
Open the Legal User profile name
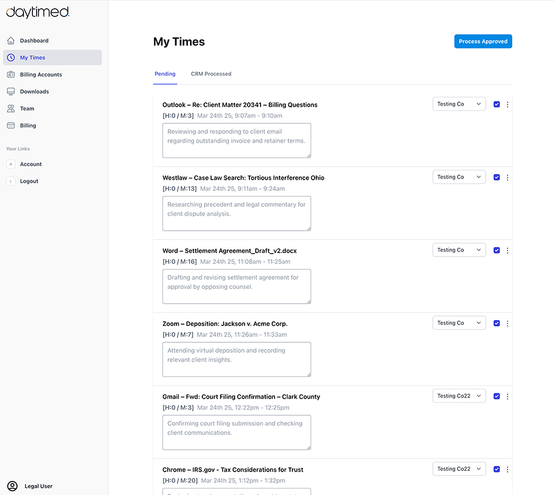tap(38, 486)
